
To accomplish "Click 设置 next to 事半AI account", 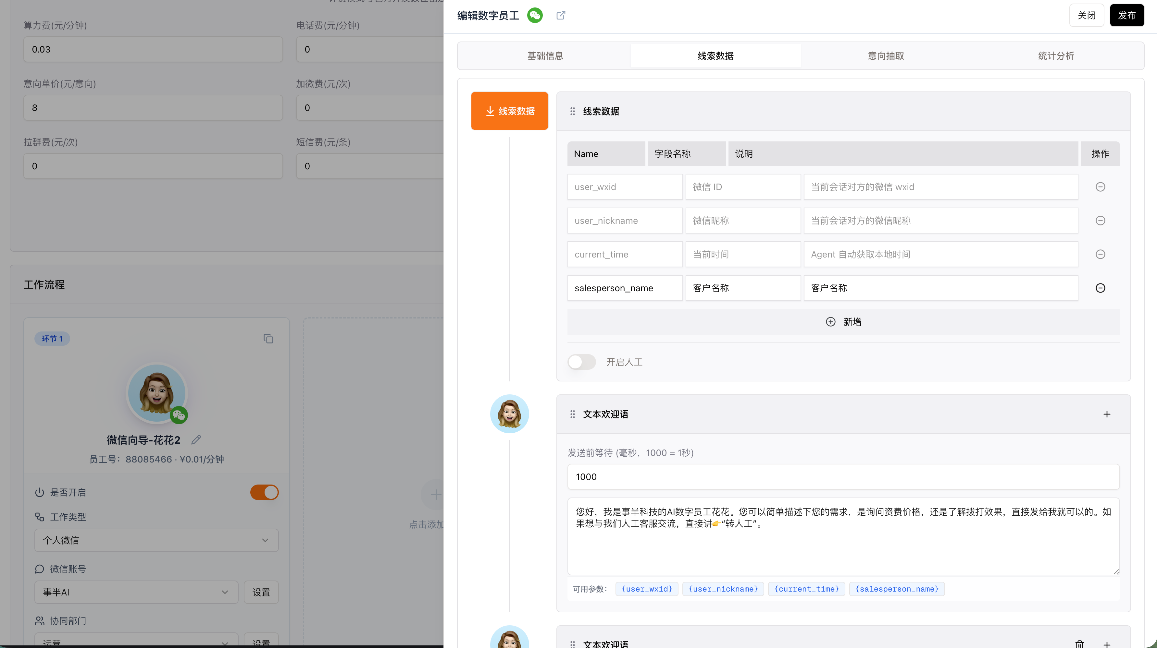I will point(261,592).
